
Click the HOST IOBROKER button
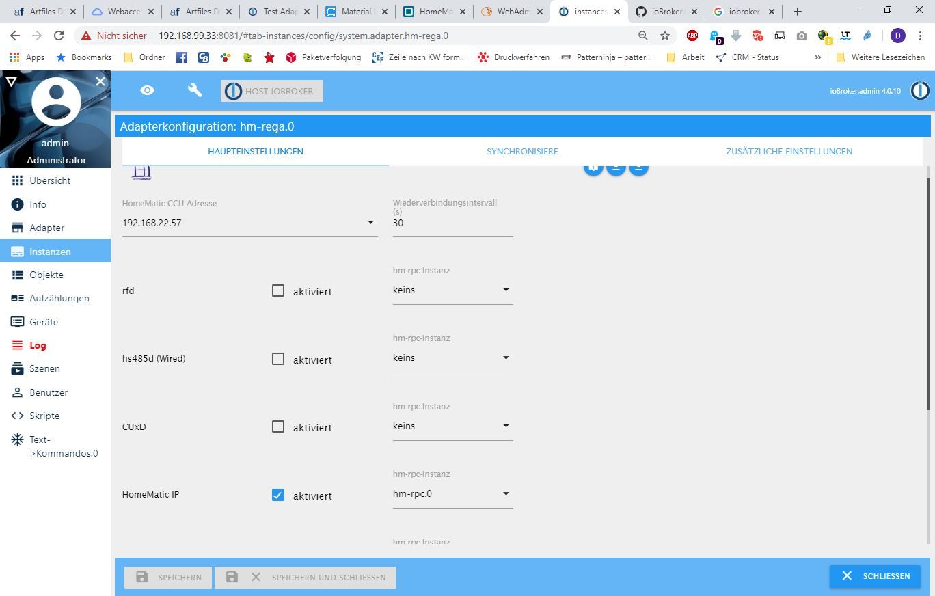272,91
